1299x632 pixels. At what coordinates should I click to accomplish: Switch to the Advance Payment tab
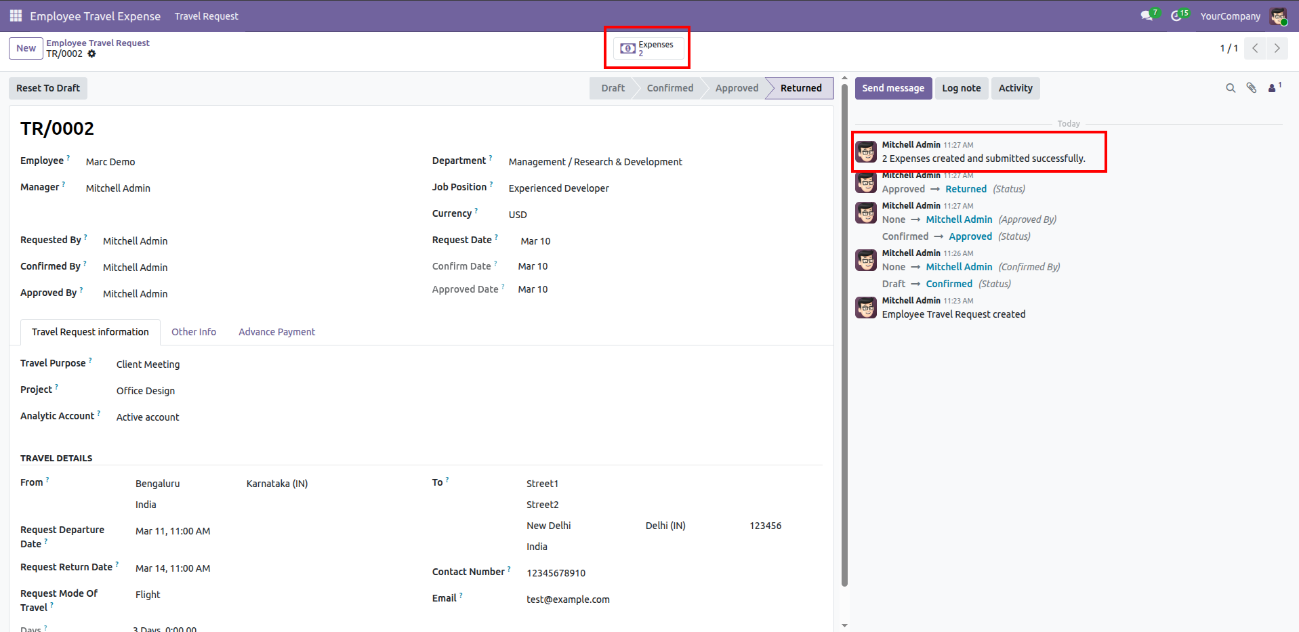click(276, 332)
